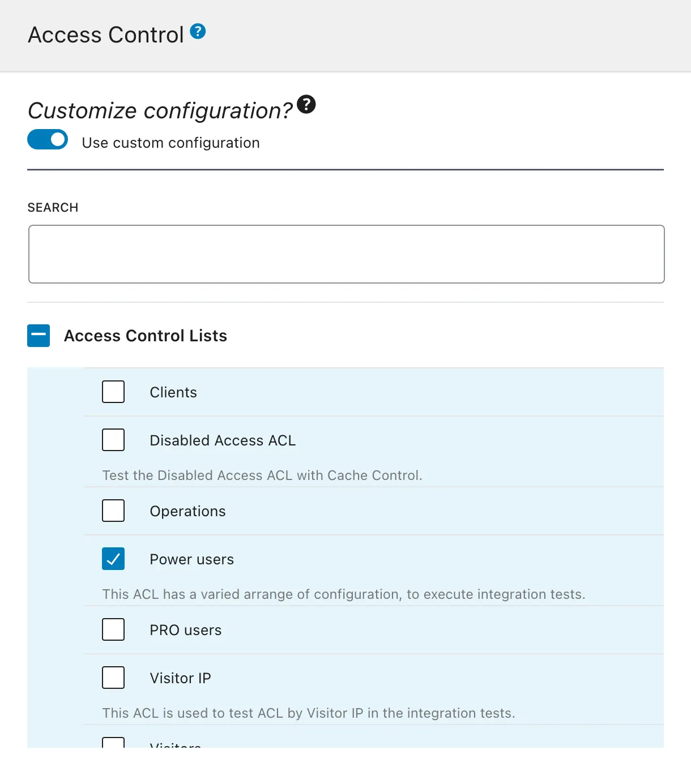Click into the Search input field

346,254
